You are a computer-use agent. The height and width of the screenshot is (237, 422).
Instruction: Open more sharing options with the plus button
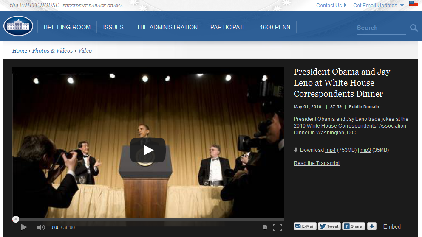[372, 226]
